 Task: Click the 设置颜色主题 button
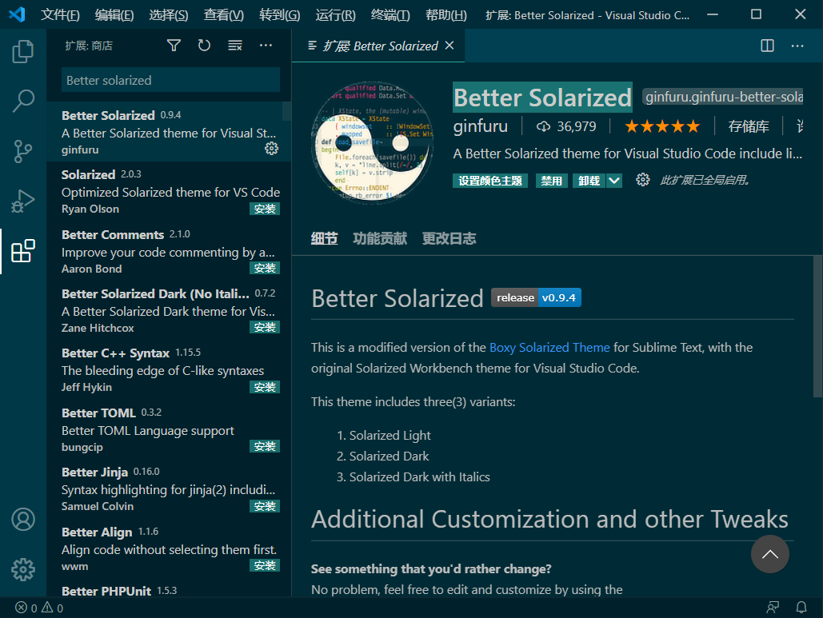490,181
